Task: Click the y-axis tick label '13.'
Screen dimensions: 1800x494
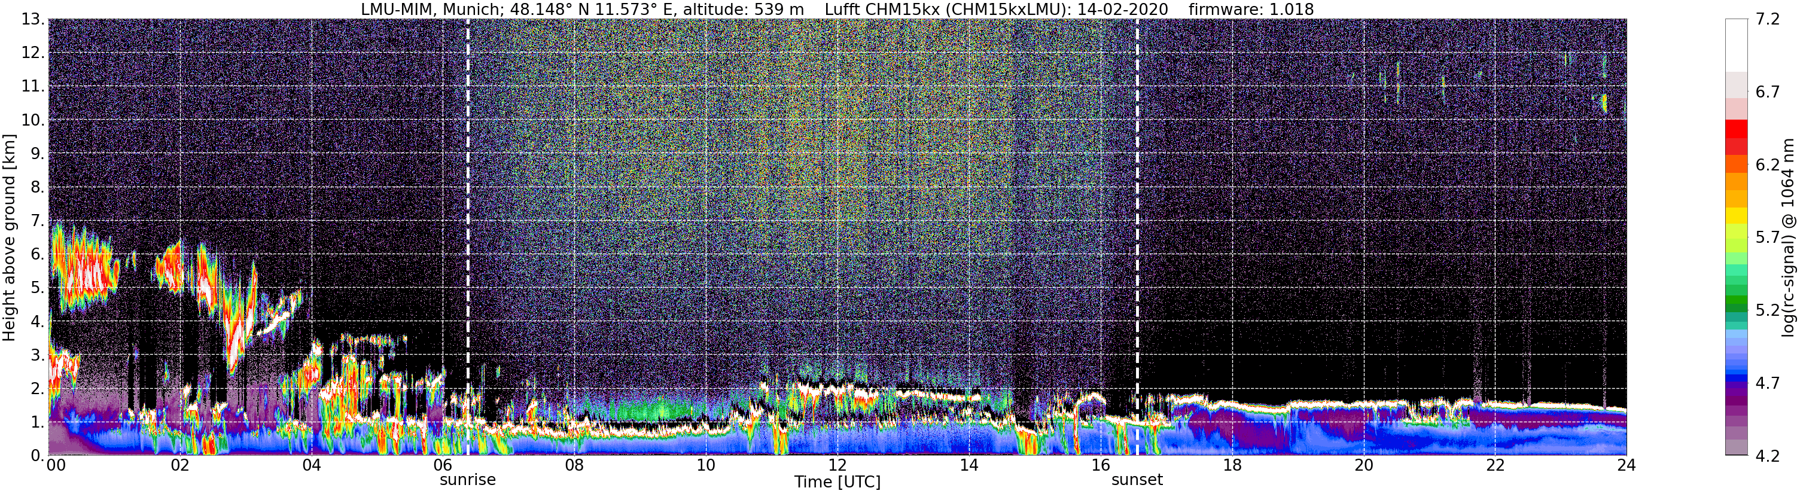Action: pos(33,20)
